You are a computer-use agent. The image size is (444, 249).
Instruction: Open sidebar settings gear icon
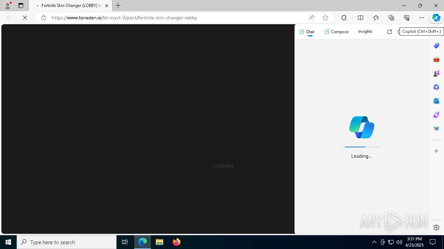coord(436,228)
